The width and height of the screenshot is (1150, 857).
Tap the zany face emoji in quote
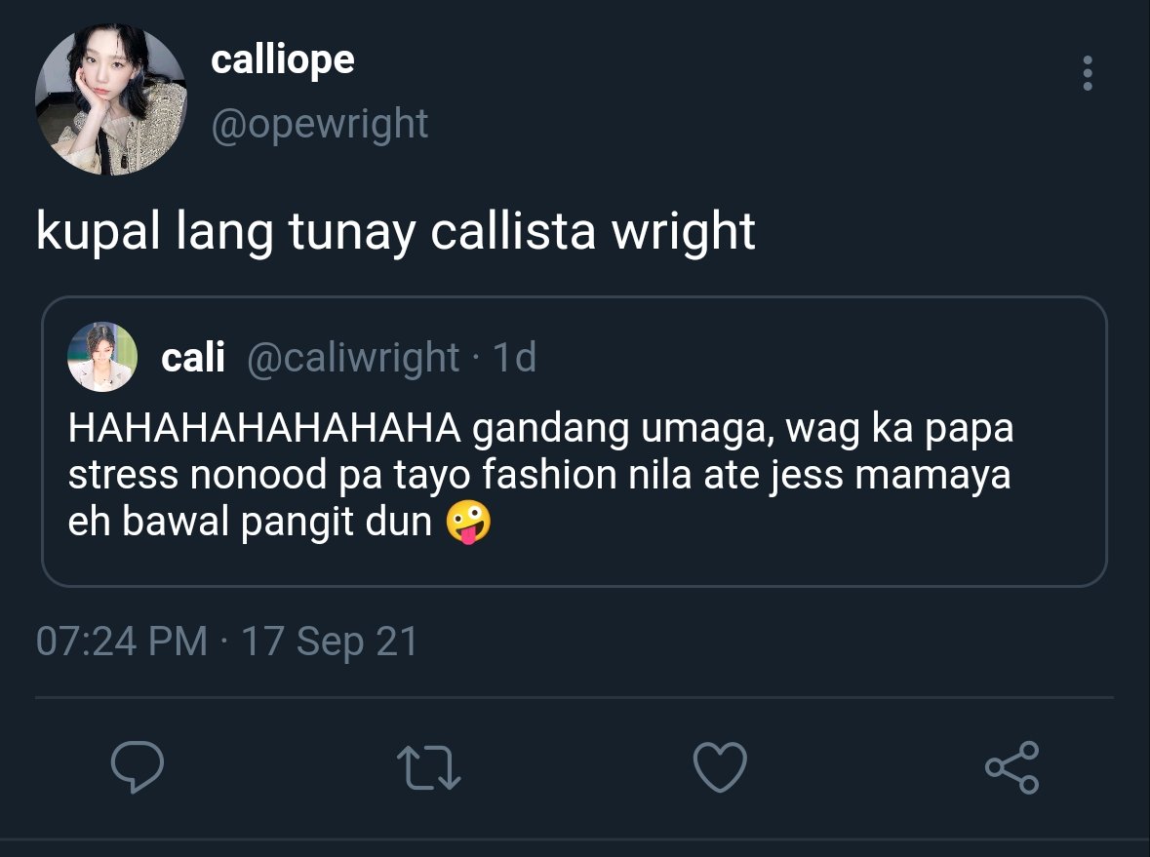[468, 522]
